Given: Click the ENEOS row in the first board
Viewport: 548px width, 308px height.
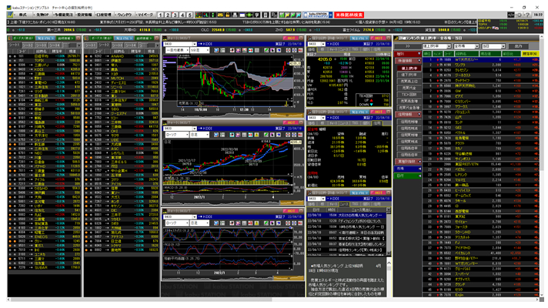Looking at the screenshot, I should (45, 236).
